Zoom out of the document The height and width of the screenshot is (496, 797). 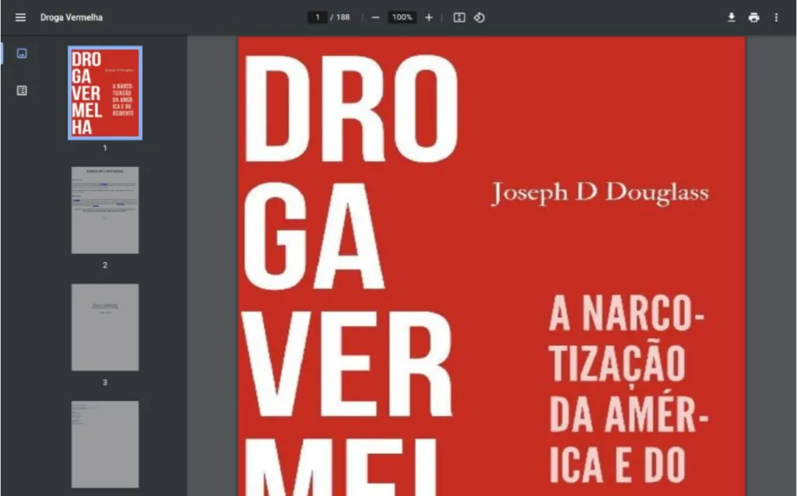click(374, 16)
